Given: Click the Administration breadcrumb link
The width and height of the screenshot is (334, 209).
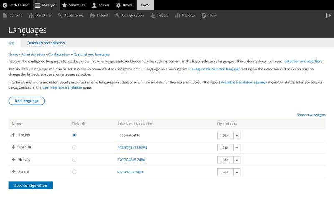Looking at the screenshot, I should click(33, 54).
